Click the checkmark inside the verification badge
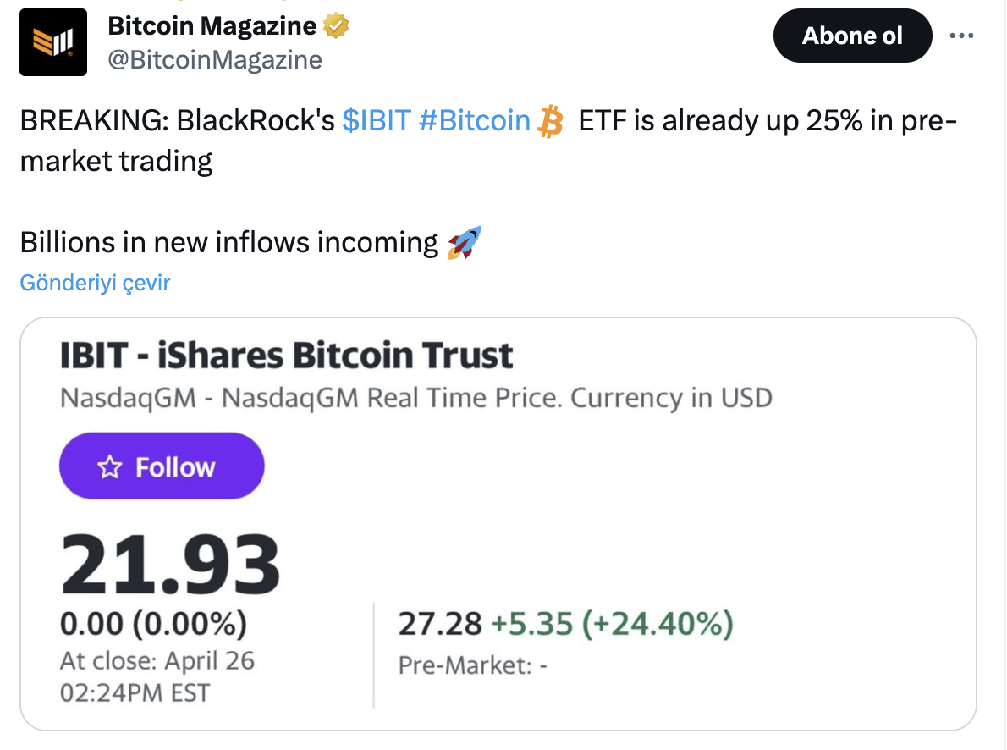 [x=336, y=25]
